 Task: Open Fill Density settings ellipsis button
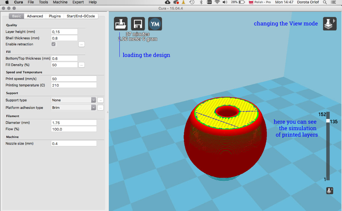[x=82, y=65]
